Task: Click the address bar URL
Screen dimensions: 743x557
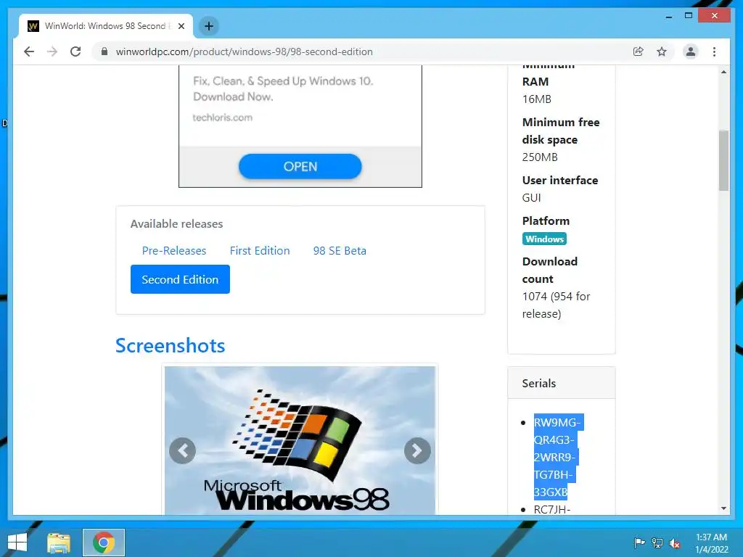Action: [244, 51]
